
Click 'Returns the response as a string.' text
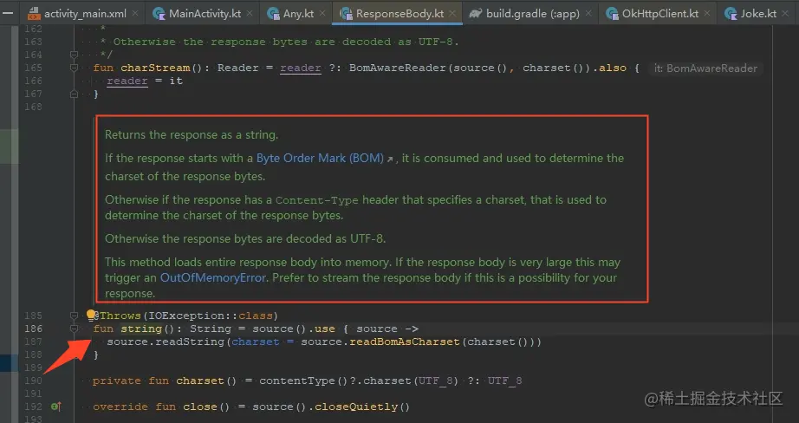(192, 135)
